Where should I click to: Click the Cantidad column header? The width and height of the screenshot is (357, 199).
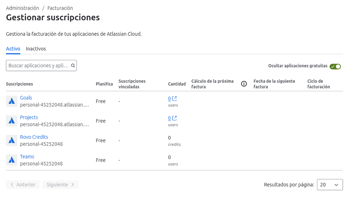[x=177, y=84]
